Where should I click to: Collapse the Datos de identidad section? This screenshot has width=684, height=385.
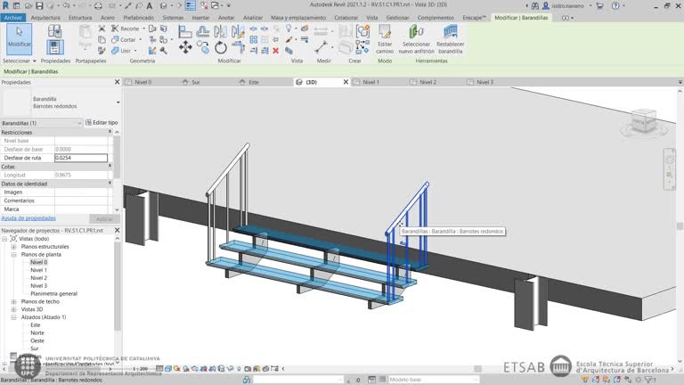pos(110,184)
